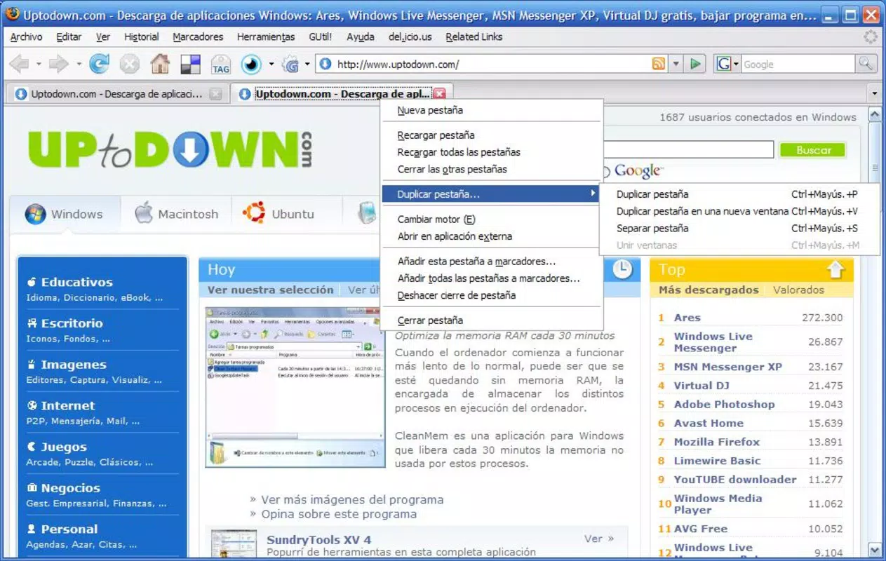Open SundryTools XV 4 link
Image resolution: width=886 pixels, height=561 pixels.
[x=318, y=540]
